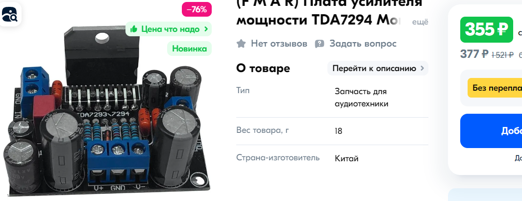Screen dimensions: 522x201
Task: Open the 'Цена что надо' chevron arrow
Action: [x=206, y=29]
